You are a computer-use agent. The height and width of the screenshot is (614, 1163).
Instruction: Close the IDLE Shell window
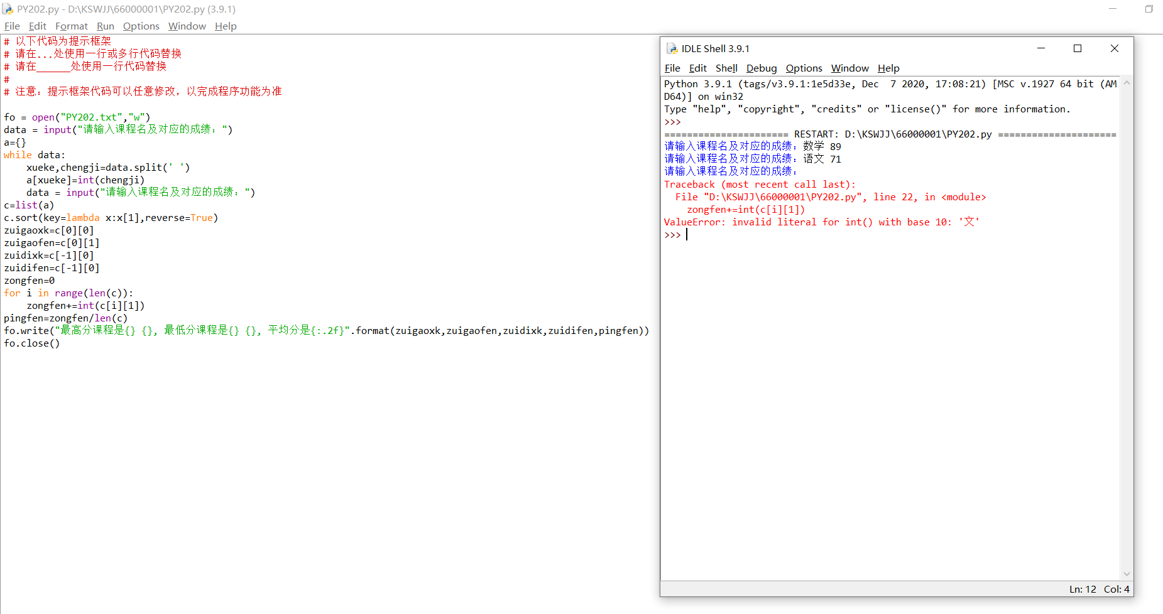[x=1115, y=48]
